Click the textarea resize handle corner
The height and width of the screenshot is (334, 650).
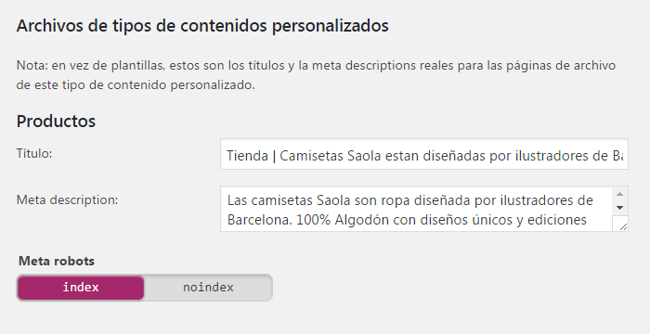click(x=622, y=225)
